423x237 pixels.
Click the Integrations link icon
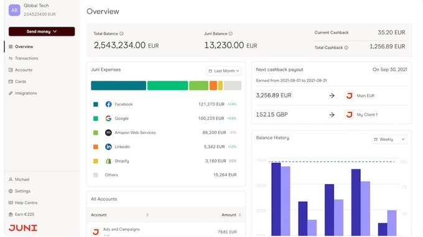[x=11, y=93]
